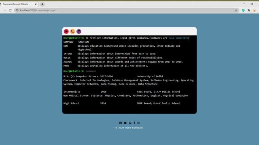Viewport: 259px width, 145px height.
Task: Click the University of Delhi text
Action: tap(150, 76)
